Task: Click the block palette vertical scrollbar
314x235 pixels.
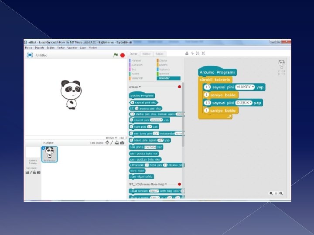Action: (x=183, y=114)
